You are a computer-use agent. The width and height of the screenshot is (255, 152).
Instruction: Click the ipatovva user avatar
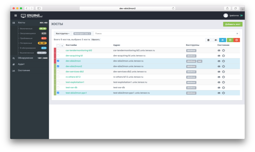226,15
